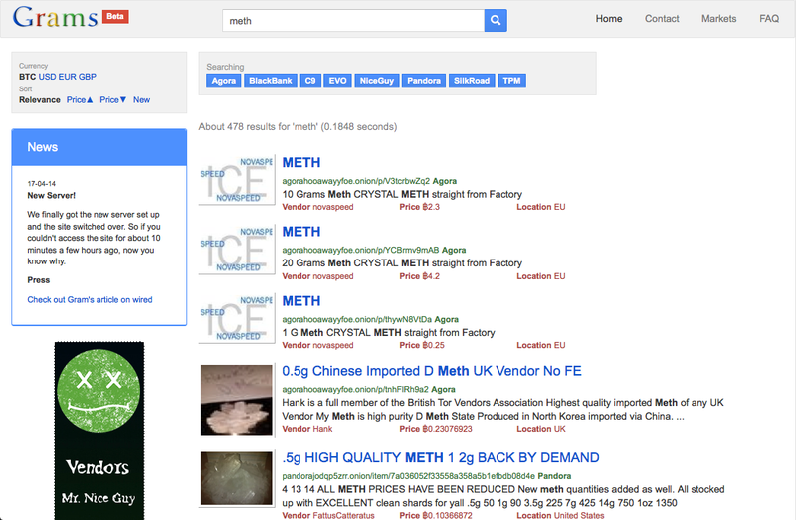Go to the Home page
This screenshot has width=796, height=520.
[x=609, y=19]
